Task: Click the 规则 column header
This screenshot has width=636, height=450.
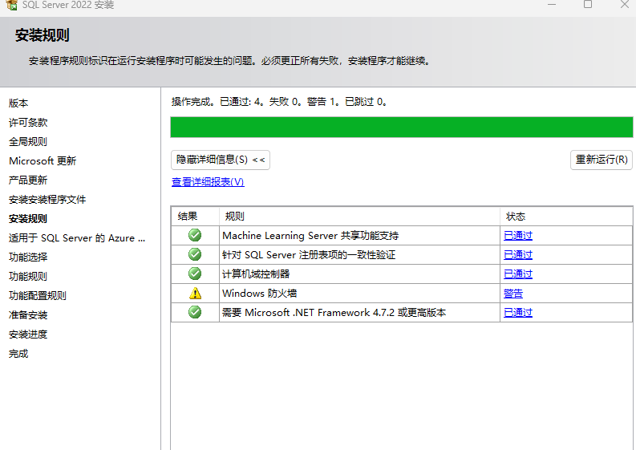Action: click(x=359, y=217)
